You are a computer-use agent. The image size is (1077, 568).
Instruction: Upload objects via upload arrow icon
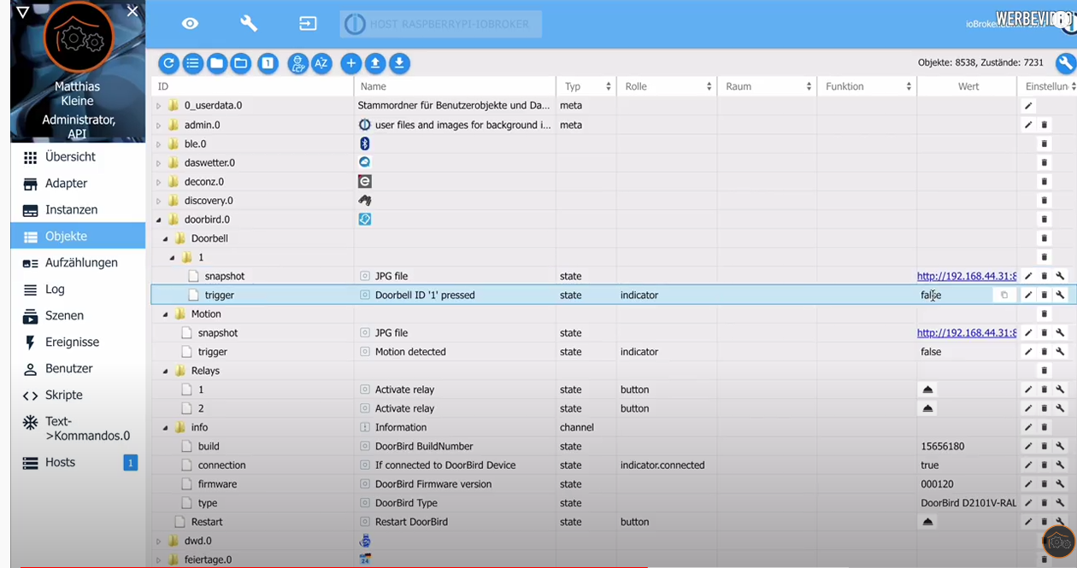[x=374, y=63]
